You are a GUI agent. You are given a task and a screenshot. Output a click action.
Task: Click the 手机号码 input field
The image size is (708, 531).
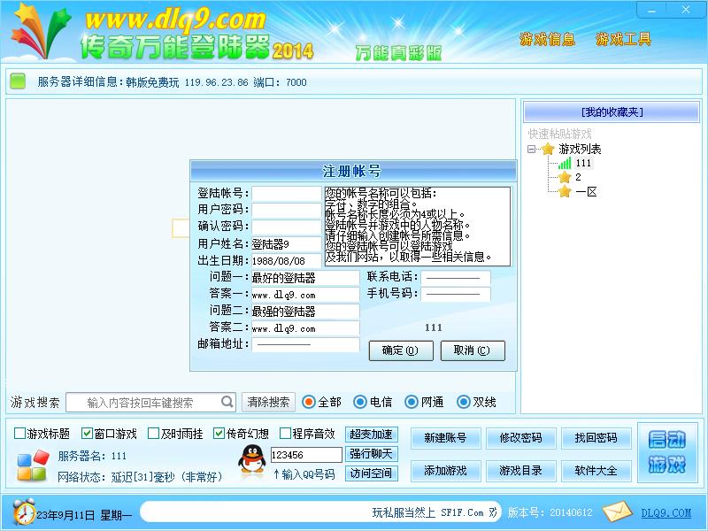click(456, 295)
